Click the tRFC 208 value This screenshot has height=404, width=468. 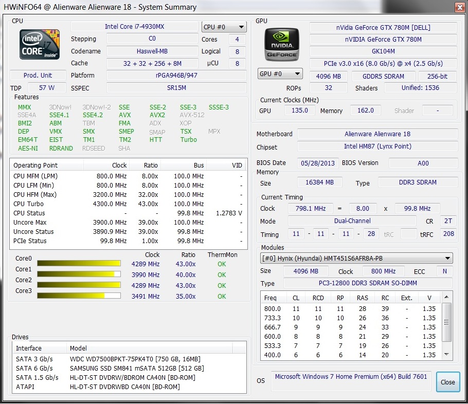tap(448, 234)
